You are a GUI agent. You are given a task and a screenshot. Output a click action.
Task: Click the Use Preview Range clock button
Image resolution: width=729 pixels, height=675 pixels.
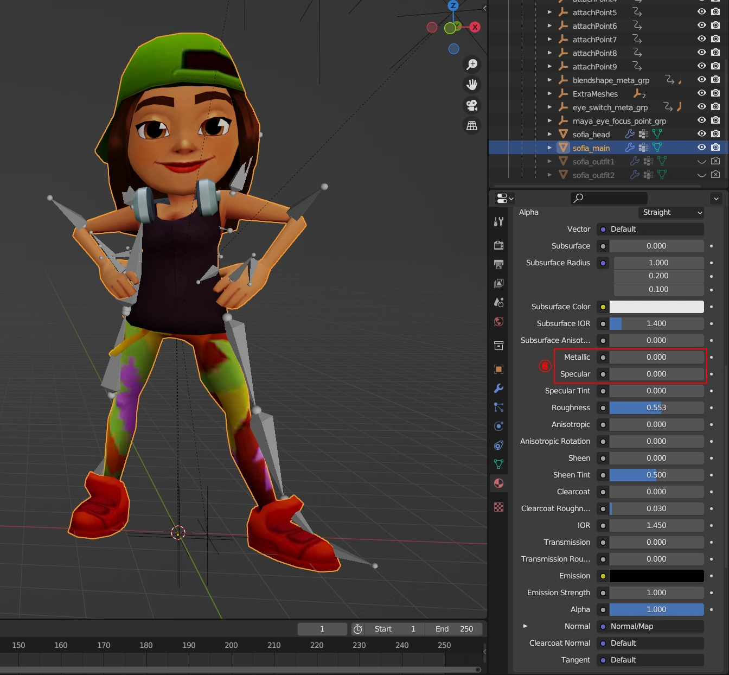pyautogui.click(x=357, y=629)
